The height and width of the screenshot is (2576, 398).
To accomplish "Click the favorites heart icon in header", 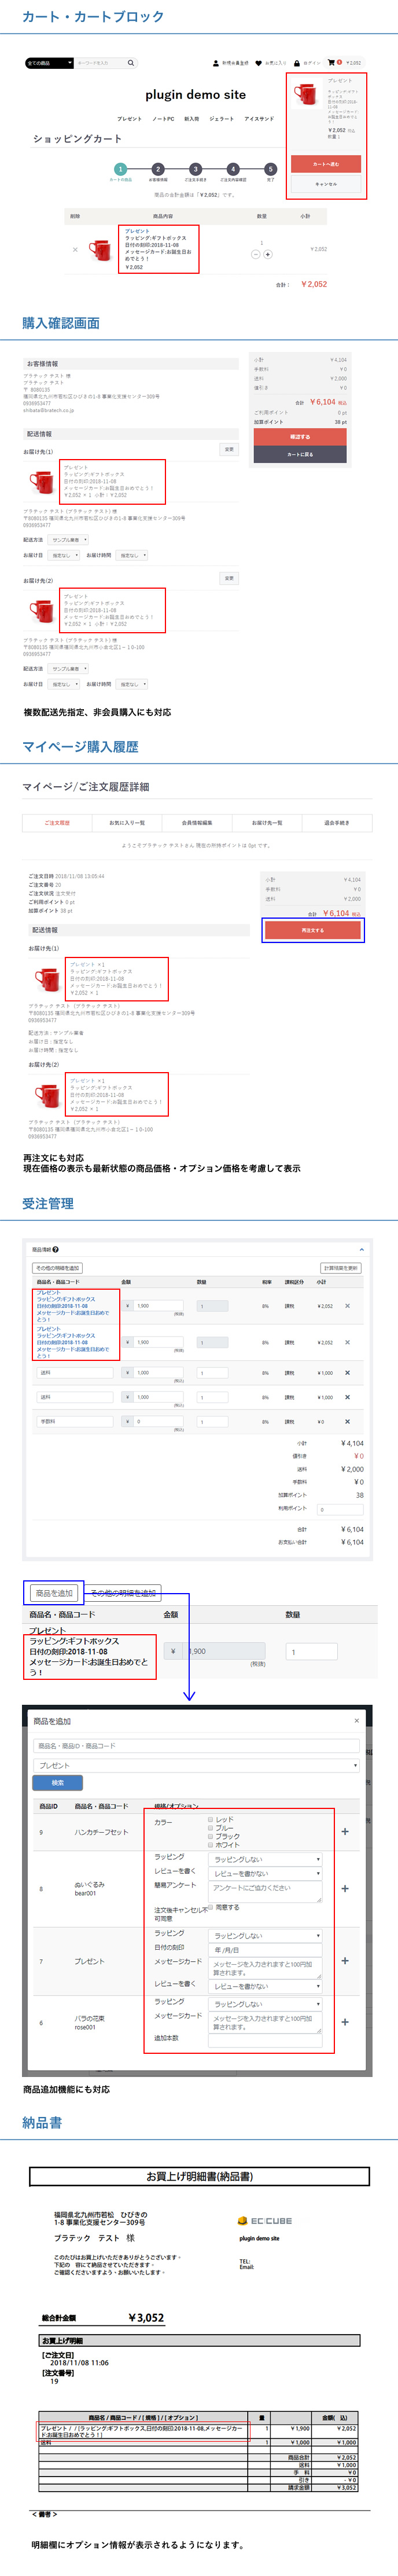I will click(259, 63).
